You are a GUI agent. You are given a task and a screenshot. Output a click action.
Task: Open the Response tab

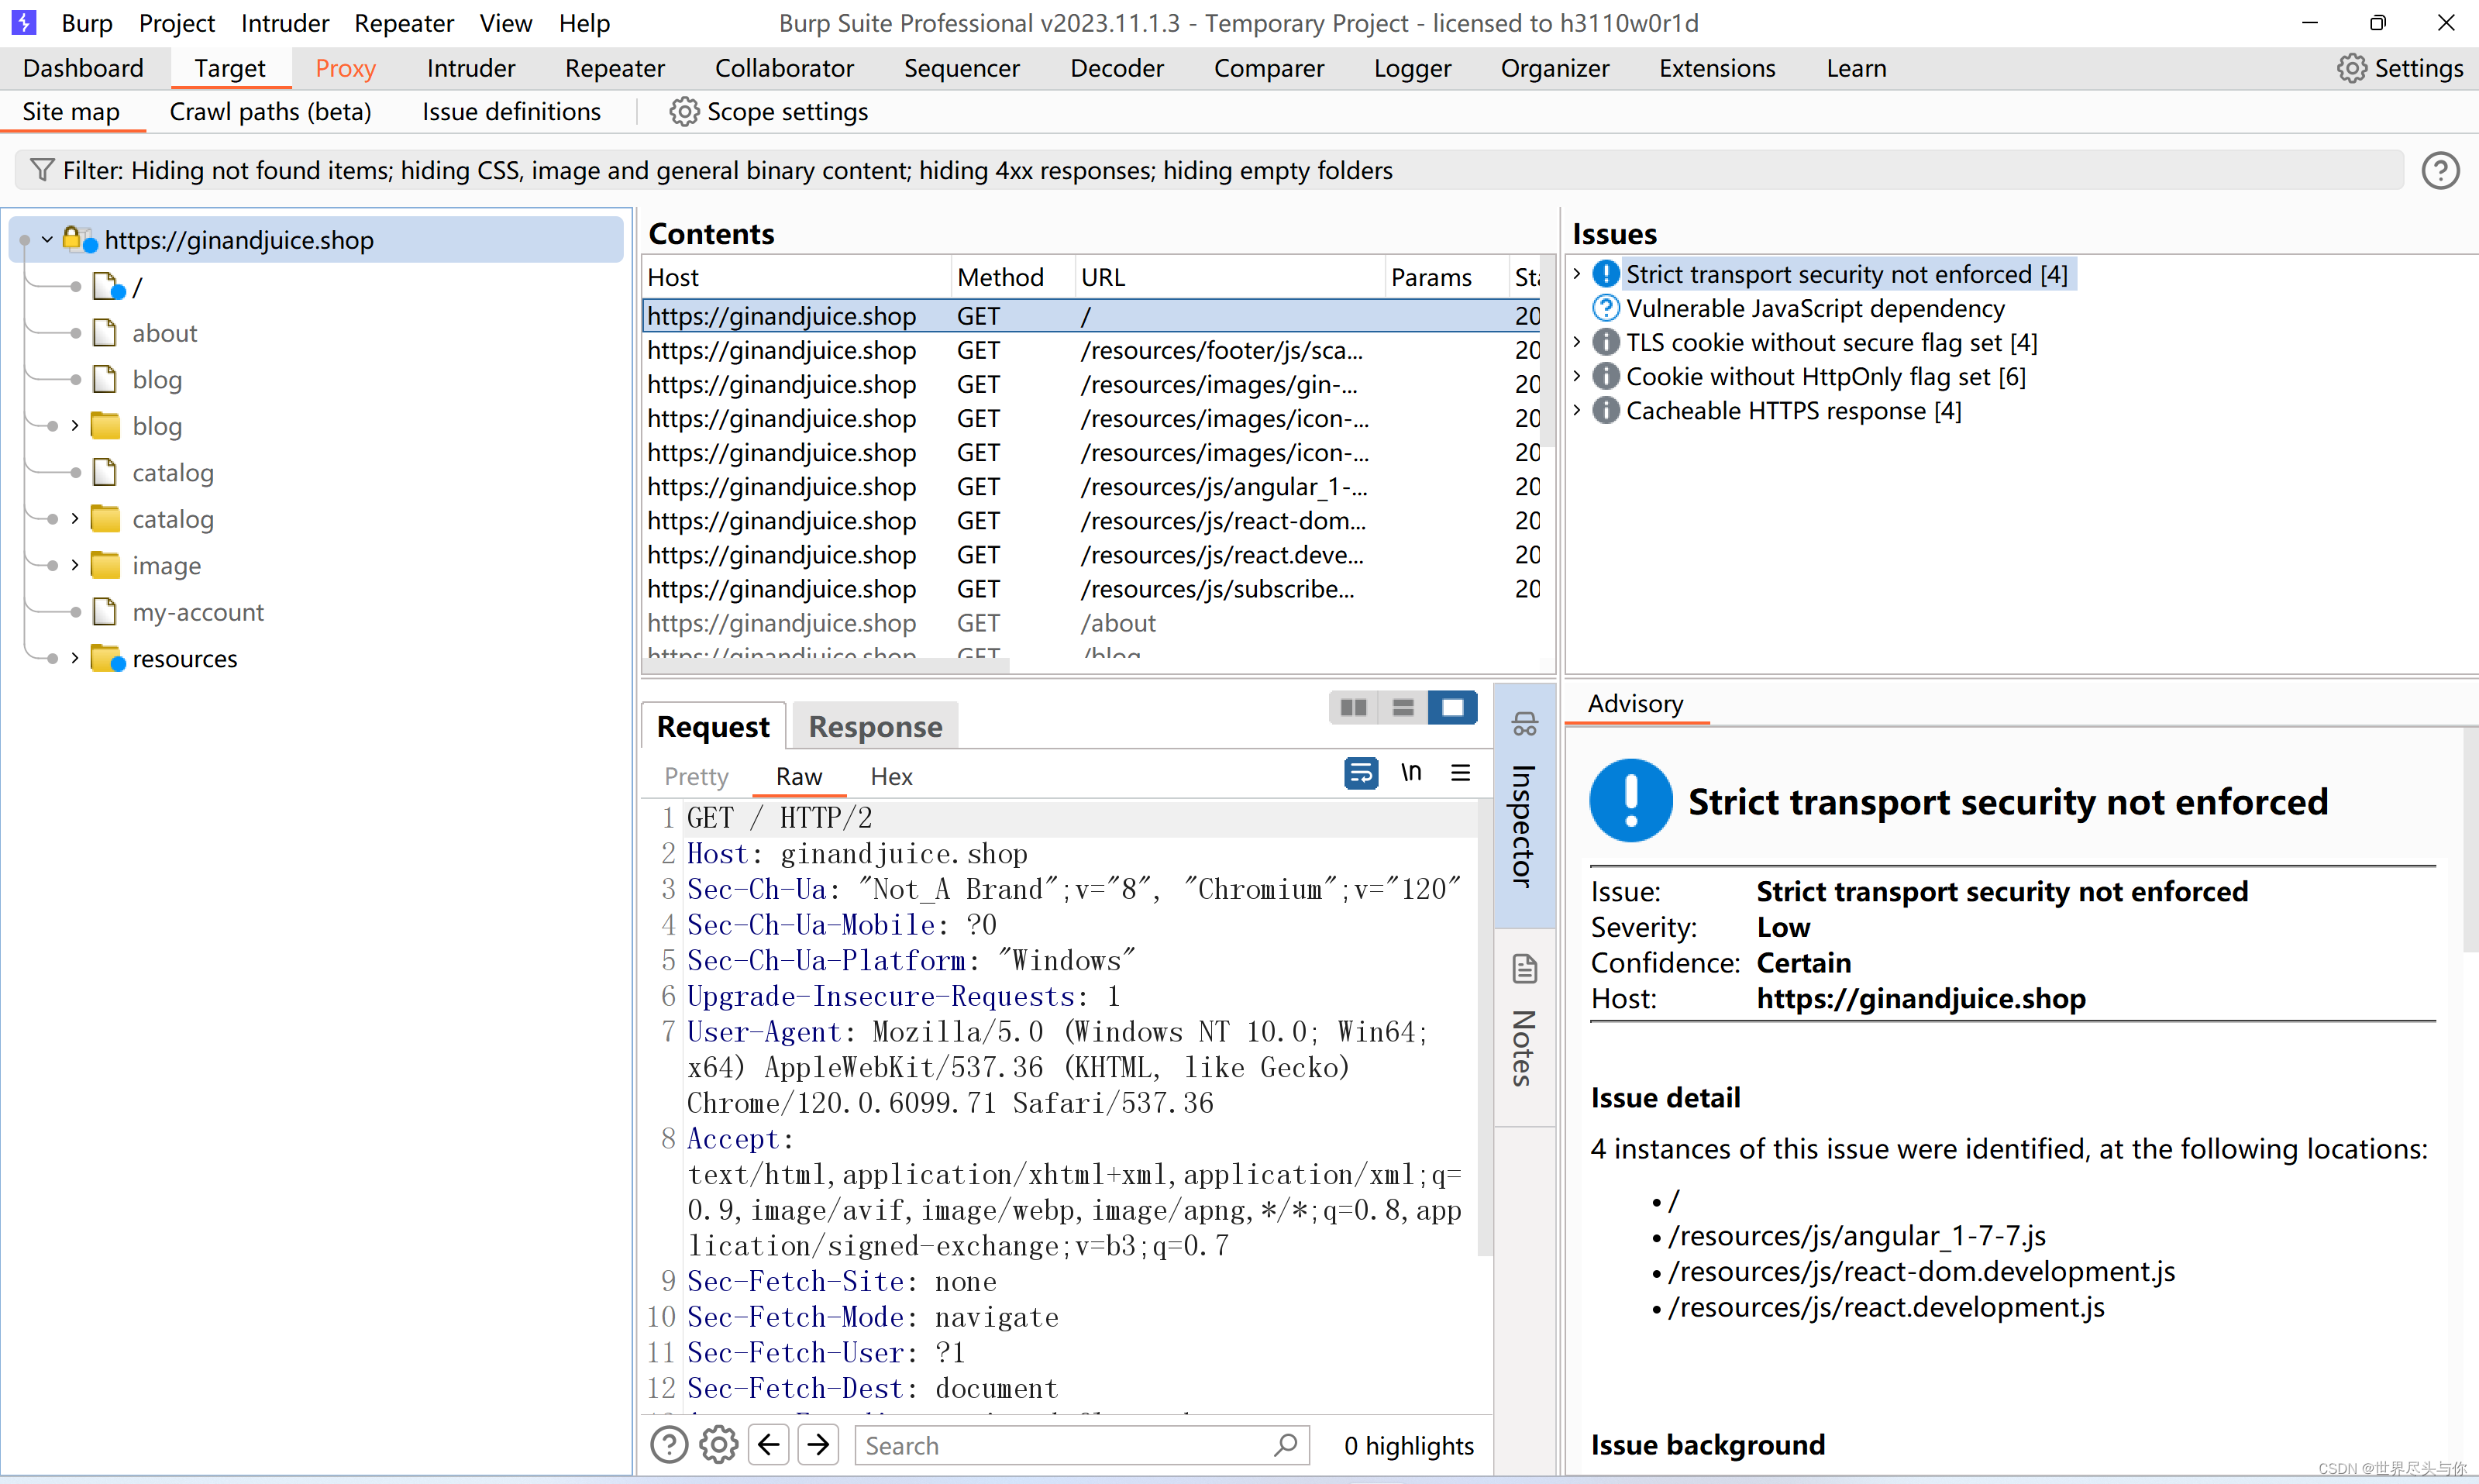(x=875, y=727)
